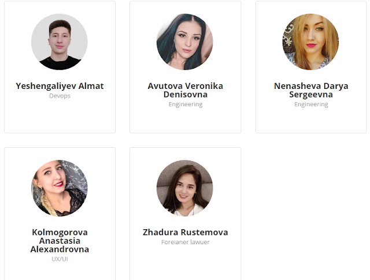
Task: Click the Devops role label
Action: point(60,96)
